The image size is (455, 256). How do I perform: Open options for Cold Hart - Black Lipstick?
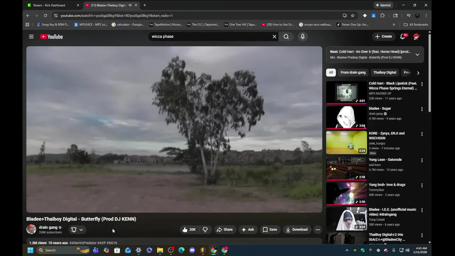point(422,84)
